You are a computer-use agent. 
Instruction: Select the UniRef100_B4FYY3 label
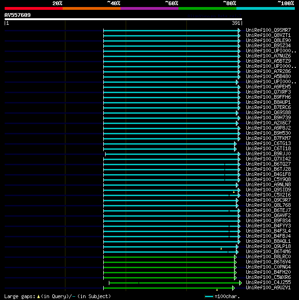(268, 226)
